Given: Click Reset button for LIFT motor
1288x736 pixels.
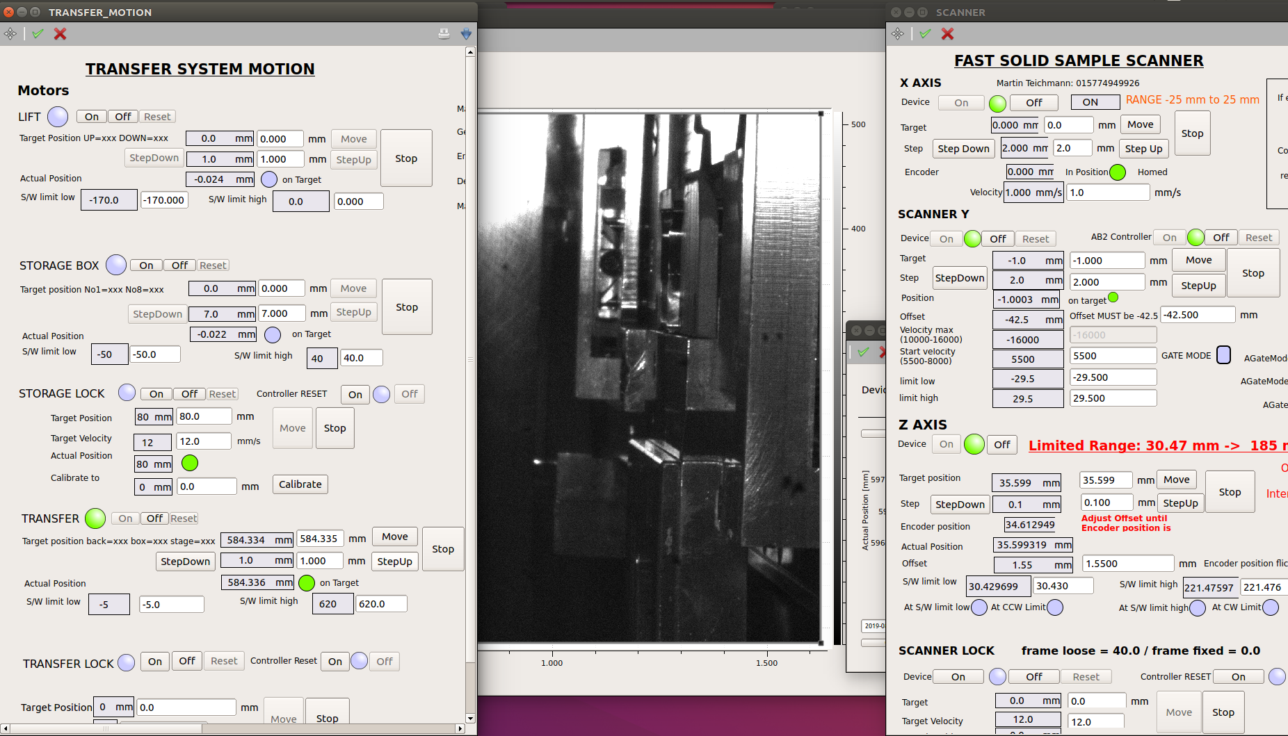Looking at the screenshot, I should click(157, 117).
